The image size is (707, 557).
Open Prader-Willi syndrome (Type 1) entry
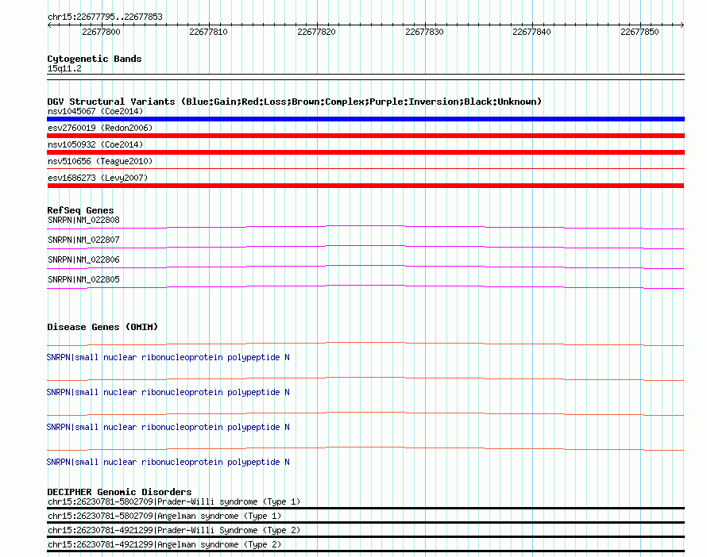174,501
